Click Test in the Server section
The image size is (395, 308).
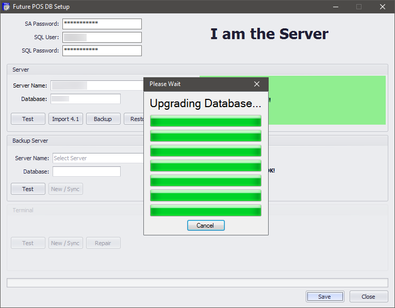click(28, 119)
